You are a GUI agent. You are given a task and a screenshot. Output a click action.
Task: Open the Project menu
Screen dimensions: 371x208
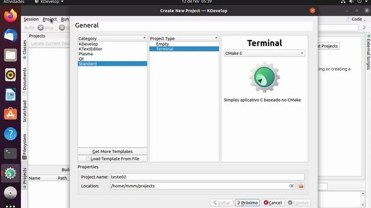(50, 19)
